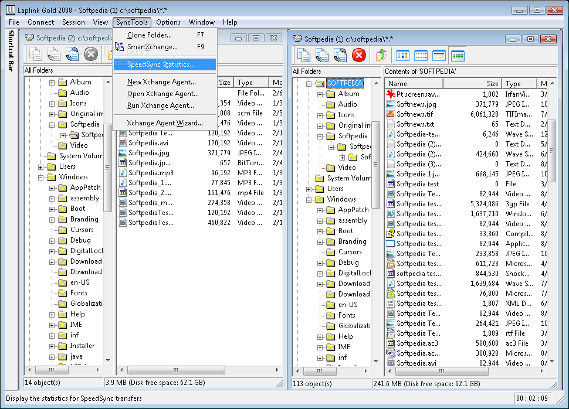Viewport: 569px width, 409px height.
Task: Select Softpedia.avi row in Softpedia (2) list
Action: (x=200, y=143)
